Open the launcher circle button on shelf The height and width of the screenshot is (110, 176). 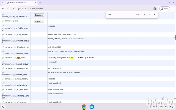(x=3, y=107)
